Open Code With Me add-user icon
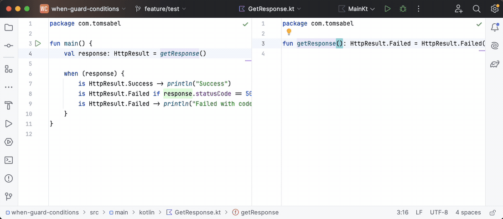503x219 pixels. 459,9
